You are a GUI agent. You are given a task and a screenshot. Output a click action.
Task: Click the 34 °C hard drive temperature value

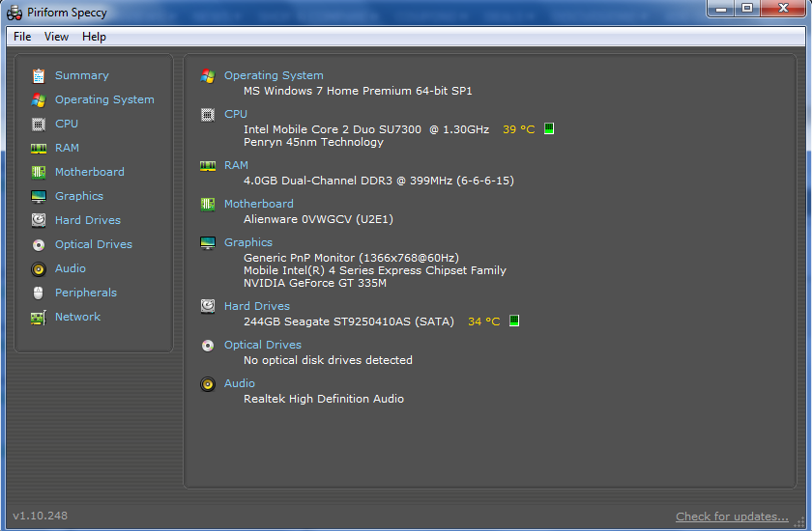[484, 321]
